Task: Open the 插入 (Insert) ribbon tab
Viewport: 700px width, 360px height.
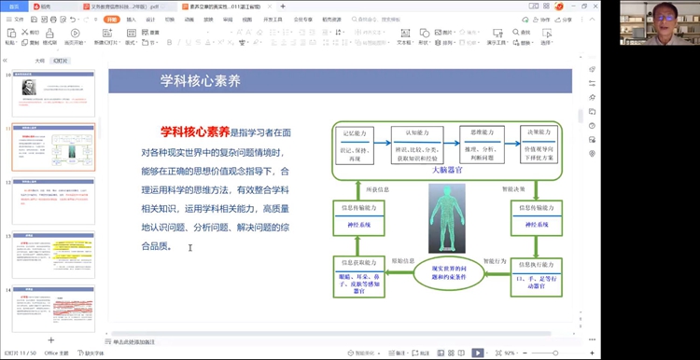Action: [x=132, y=20]
